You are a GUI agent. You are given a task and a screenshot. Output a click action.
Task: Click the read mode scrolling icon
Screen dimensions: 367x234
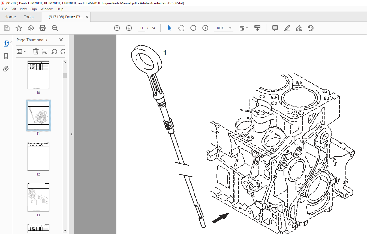point(257,28)
